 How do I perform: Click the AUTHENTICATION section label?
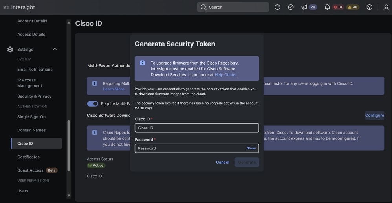tap(32, 106)
